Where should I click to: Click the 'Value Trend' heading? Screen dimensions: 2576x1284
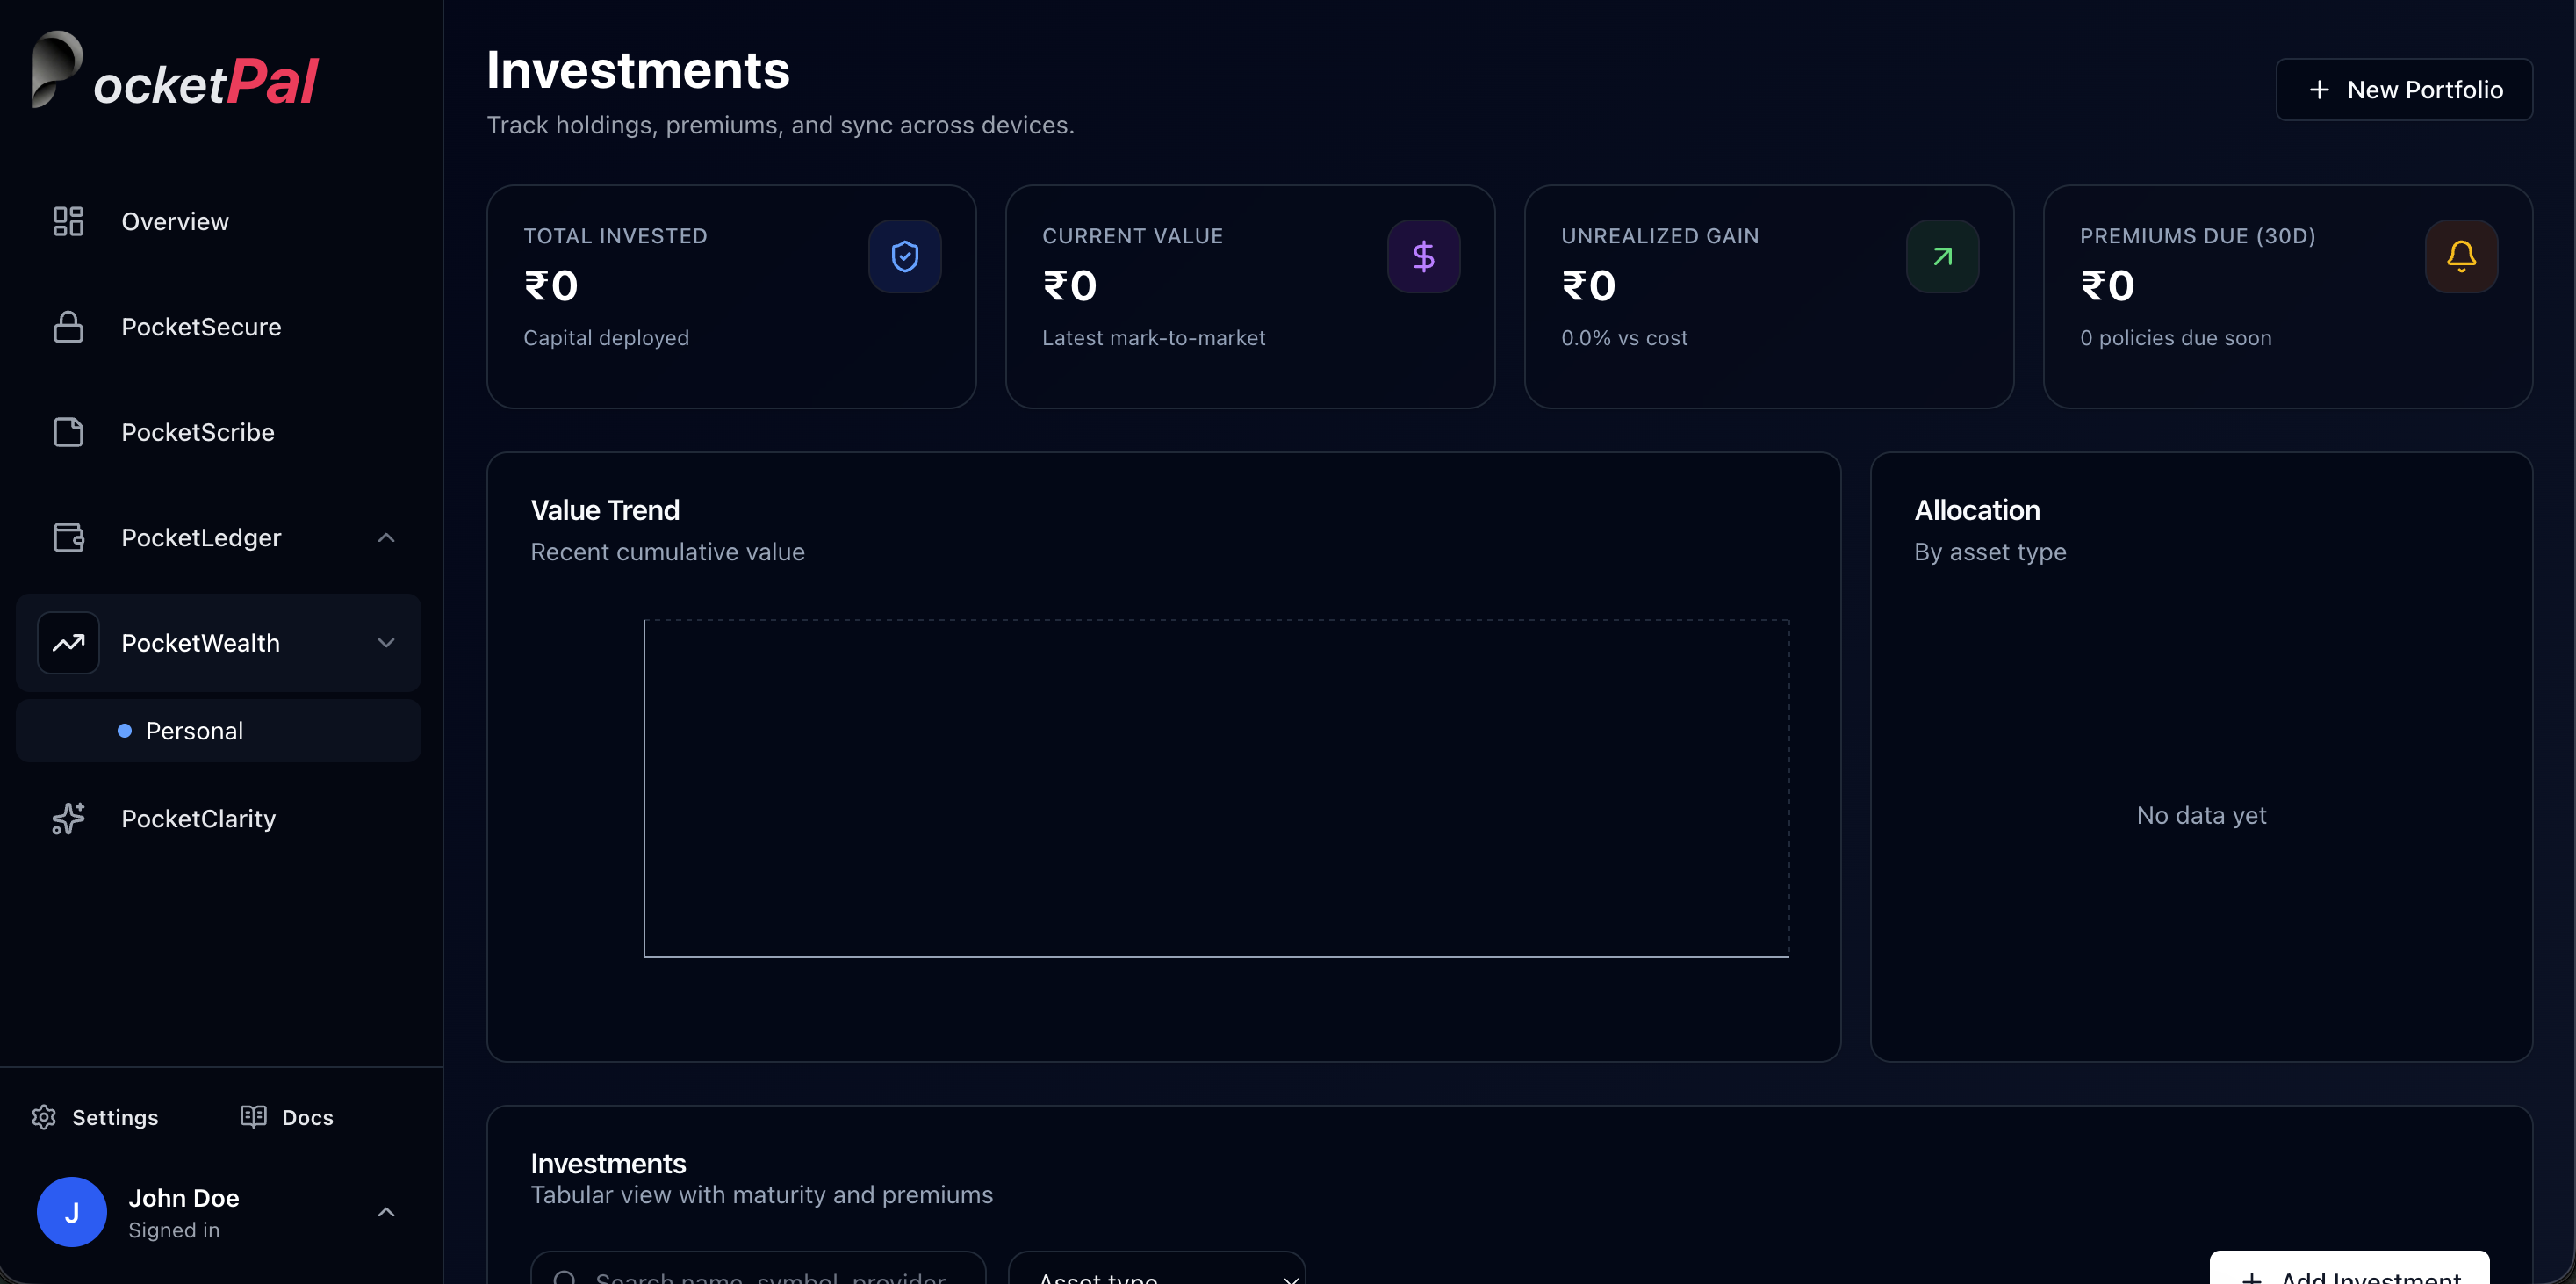[605, 510]
